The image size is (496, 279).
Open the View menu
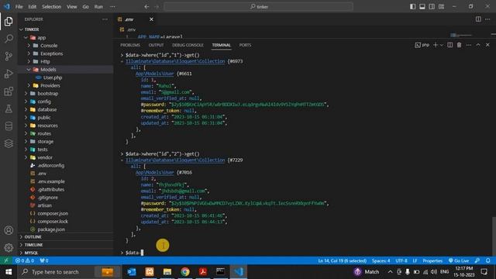[72, 7]
